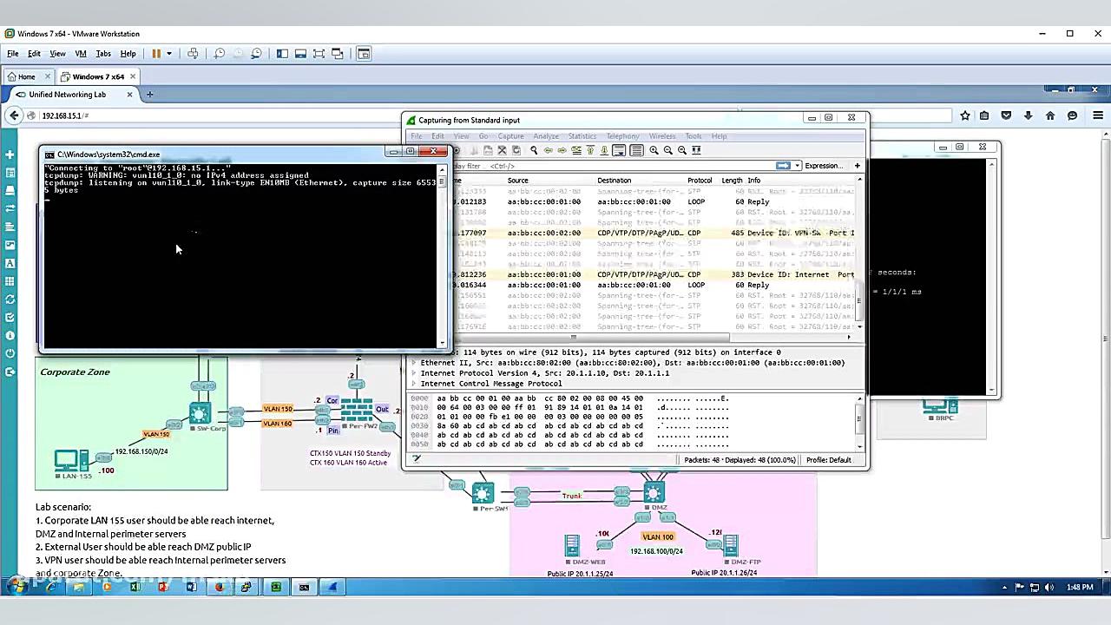Image resolution: width=1111 pixels, height=625 pixels.
Task: Click VMware enter full screen icon
Action: click(x=319, y=54)
